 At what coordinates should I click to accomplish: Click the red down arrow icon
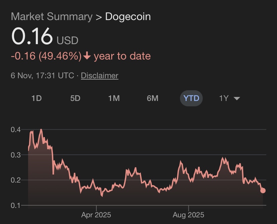87,56
